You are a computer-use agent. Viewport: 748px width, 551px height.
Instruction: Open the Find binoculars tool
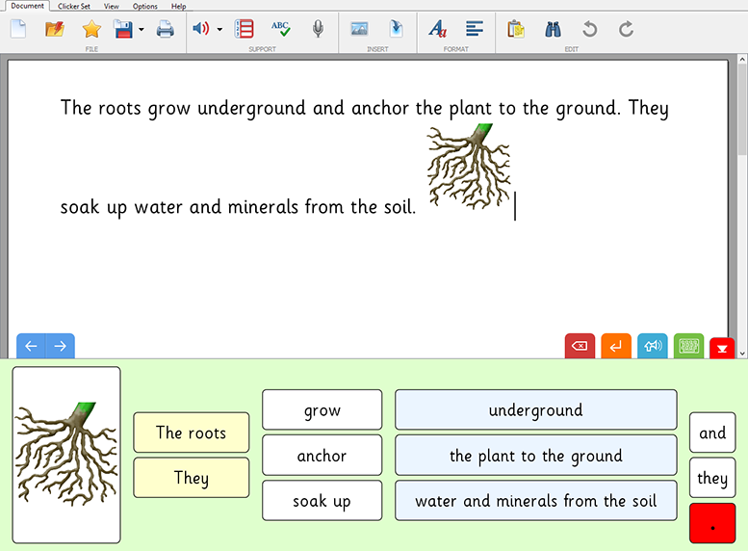[553, 29]
